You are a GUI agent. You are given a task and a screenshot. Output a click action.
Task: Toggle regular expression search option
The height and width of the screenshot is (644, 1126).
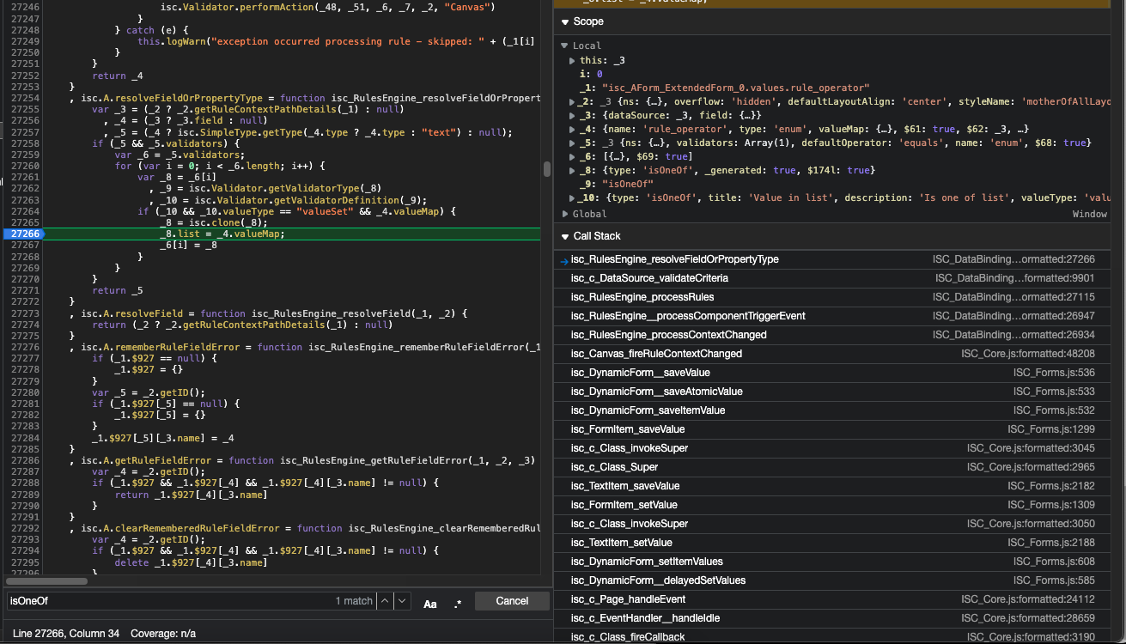tap(458, 603)
